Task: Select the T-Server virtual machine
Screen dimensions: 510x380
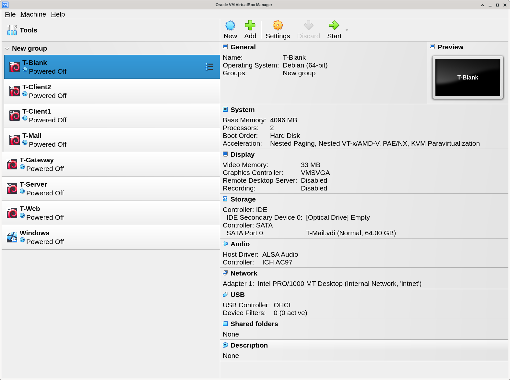Action: point(111,189)
